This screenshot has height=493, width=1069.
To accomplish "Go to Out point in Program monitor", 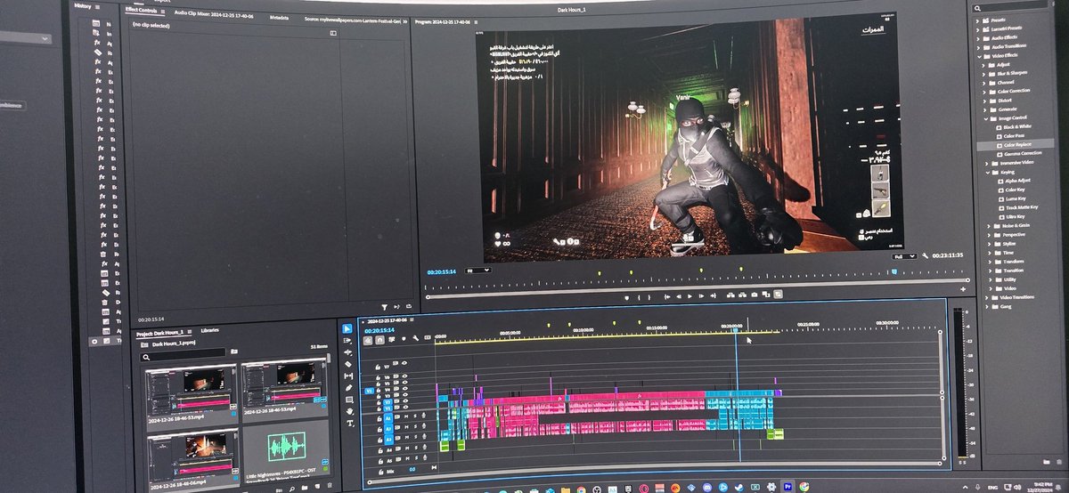I will 713,295.
